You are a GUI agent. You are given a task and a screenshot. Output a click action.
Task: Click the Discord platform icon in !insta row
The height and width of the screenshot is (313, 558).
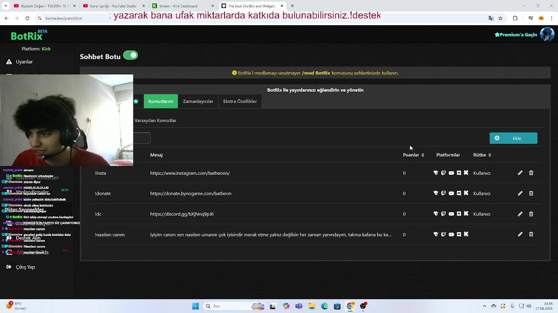coord(459,173)
